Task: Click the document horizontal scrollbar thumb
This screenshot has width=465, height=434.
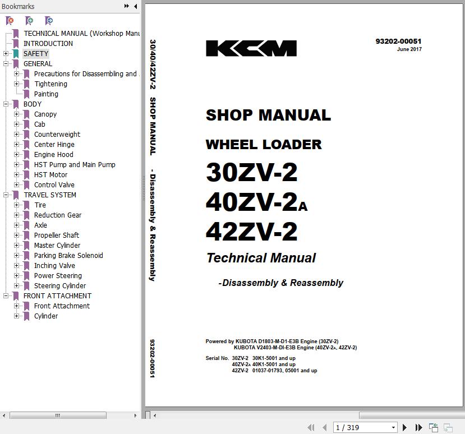Action: (x=412, y=415)
